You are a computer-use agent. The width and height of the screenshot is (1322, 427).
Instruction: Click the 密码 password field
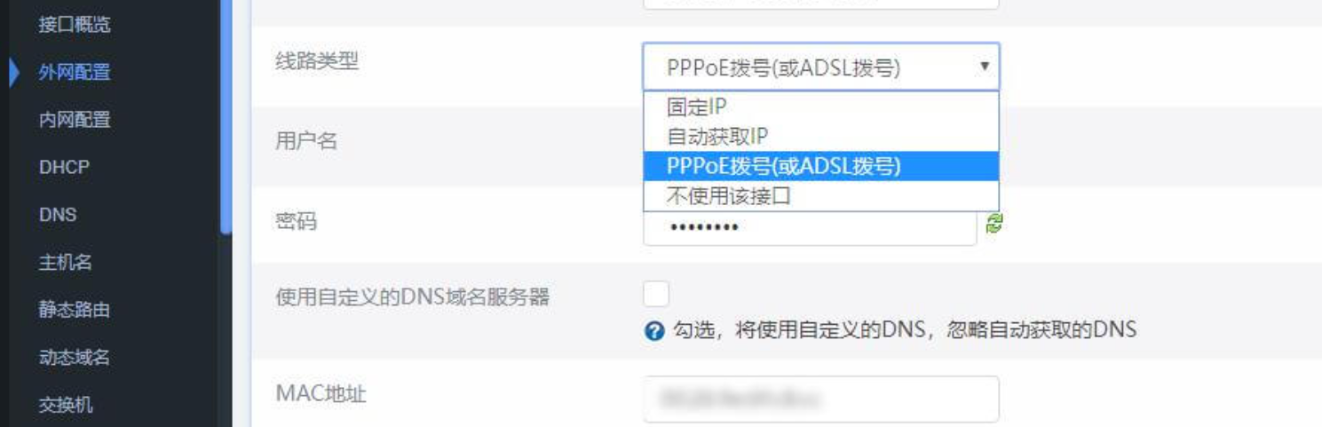coord(810,227)
